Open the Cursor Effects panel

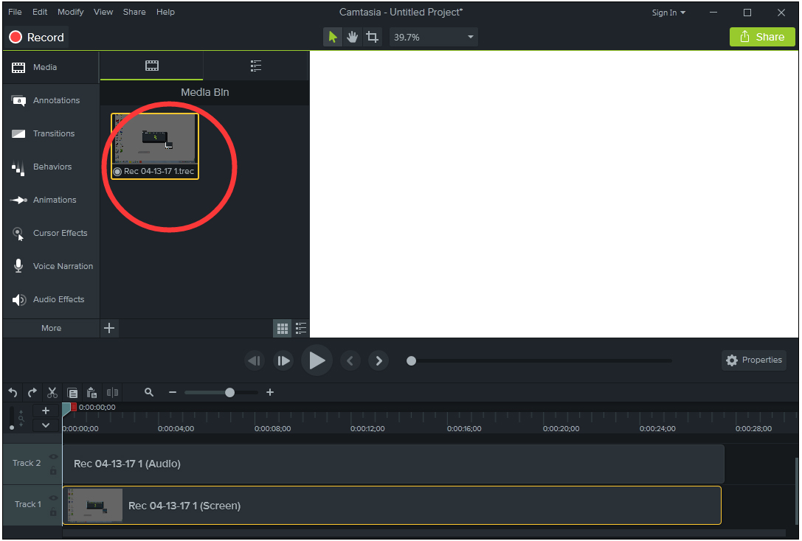[51, 234]
